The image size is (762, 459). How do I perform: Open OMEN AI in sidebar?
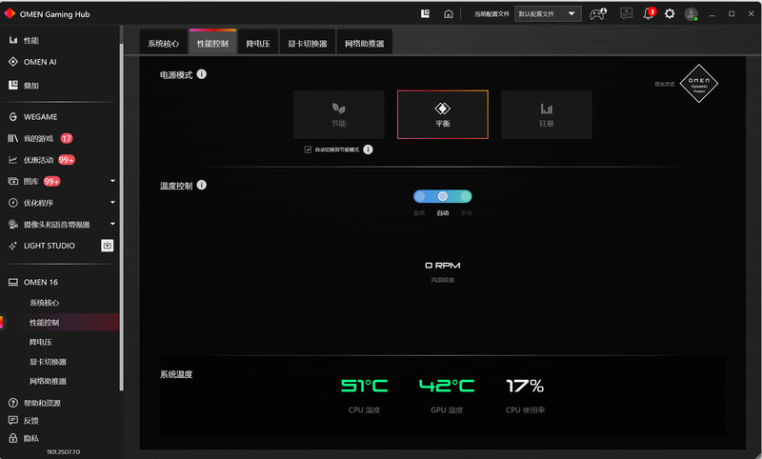point(40,62)
